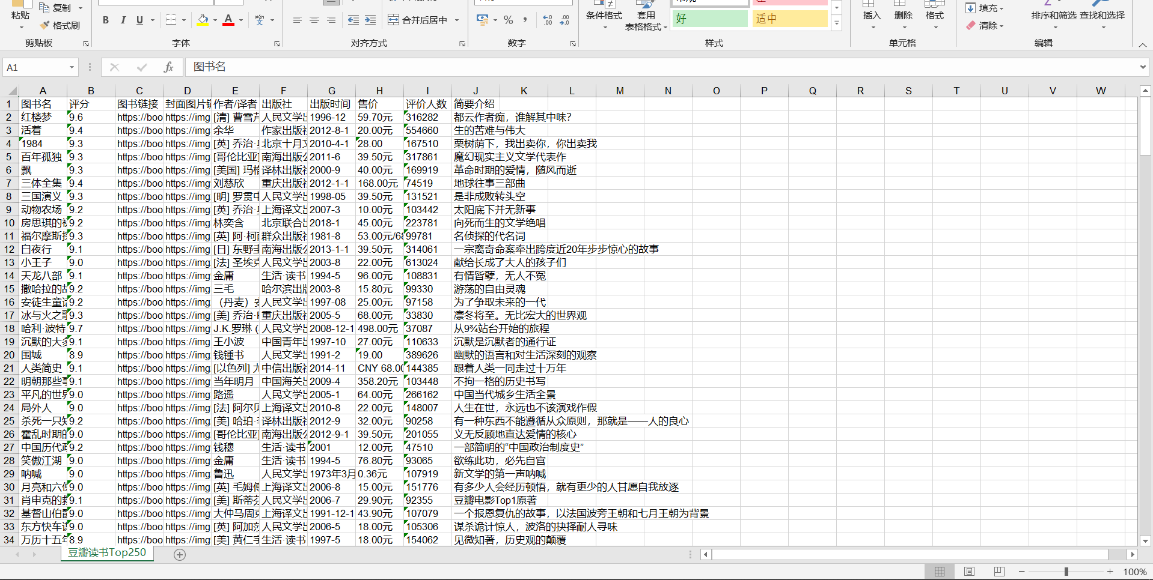Select the 插入 (Insert) cells command
Viewport: 1153px width, 580px height.
[x=871, y=16]
